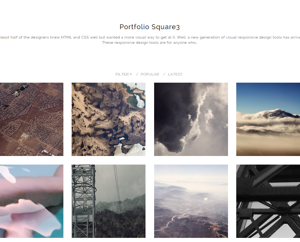Open the cable car tower photo
The image size is (300, 242).
(108, 201)
